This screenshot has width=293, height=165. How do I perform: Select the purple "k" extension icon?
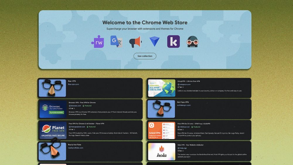[173, 42]
